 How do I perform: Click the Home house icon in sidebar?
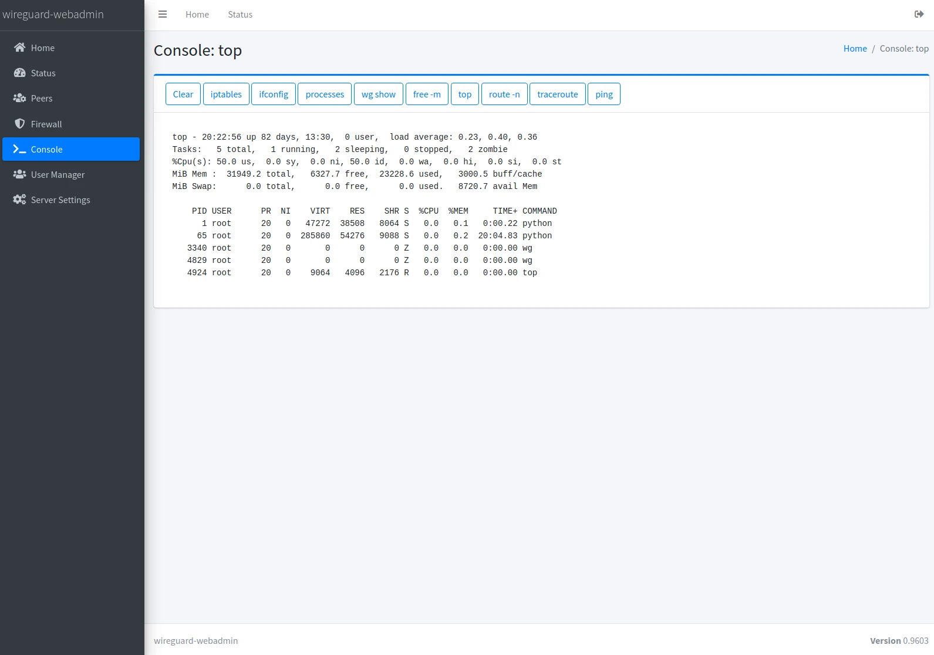pyautogui.click(x=19, y=48)
